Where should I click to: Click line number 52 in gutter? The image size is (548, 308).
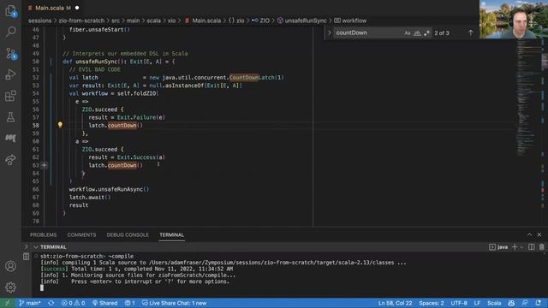[36, 78]
